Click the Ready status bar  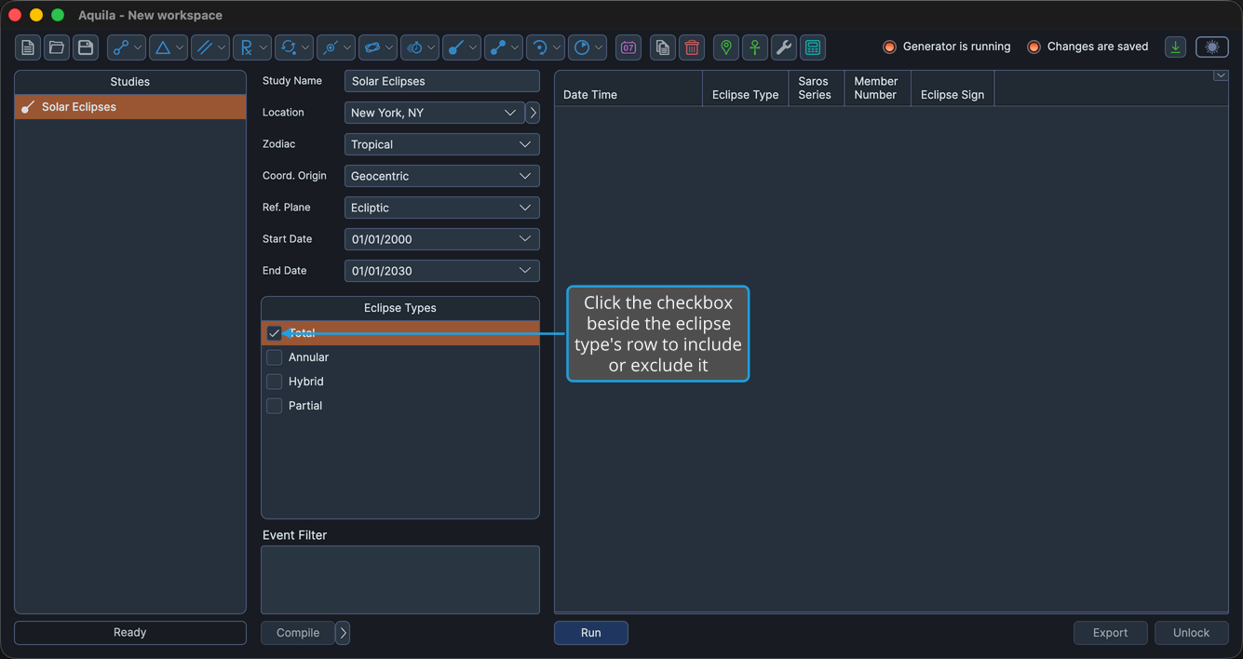click(x=130, y=633)
